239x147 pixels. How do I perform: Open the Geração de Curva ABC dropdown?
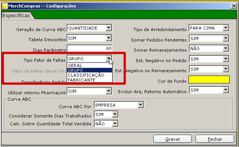pos(109,28)
